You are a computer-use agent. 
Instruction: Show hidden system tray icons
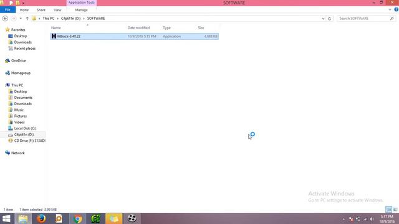(x=344, y=219)
